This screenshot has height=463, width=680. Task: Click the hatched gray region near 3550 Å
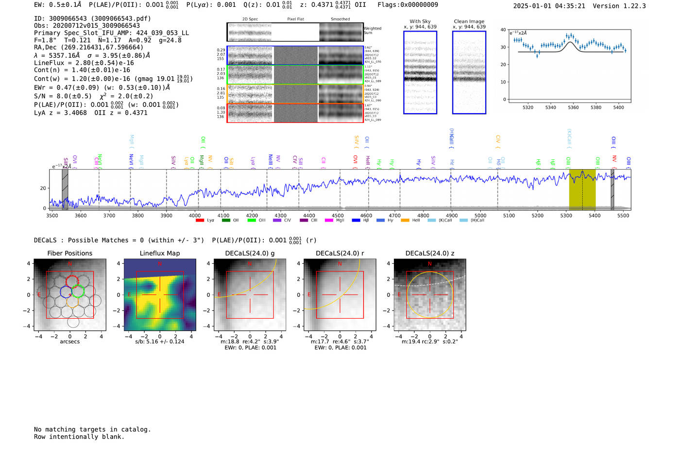(65, 189)
